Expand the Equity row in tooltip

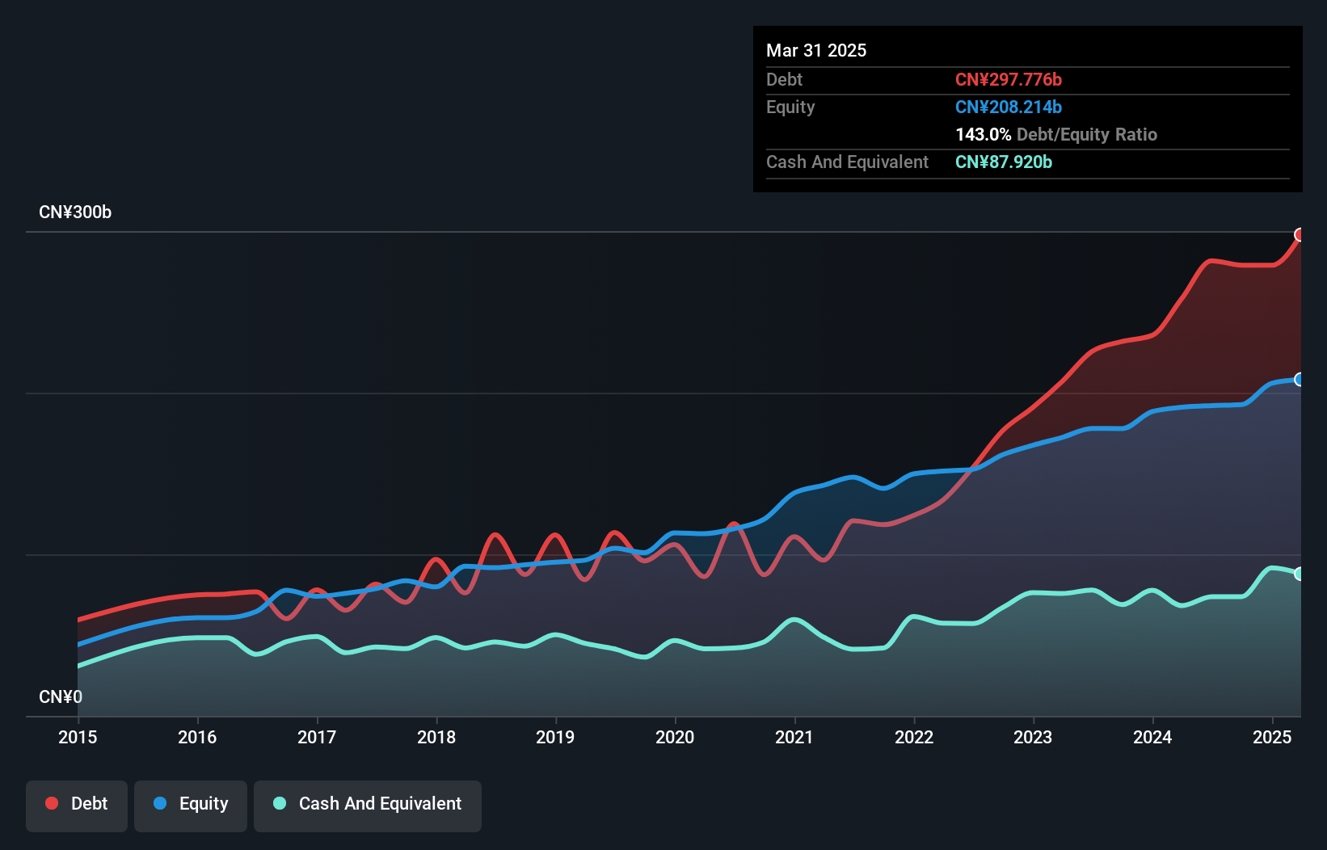point(790,107)
